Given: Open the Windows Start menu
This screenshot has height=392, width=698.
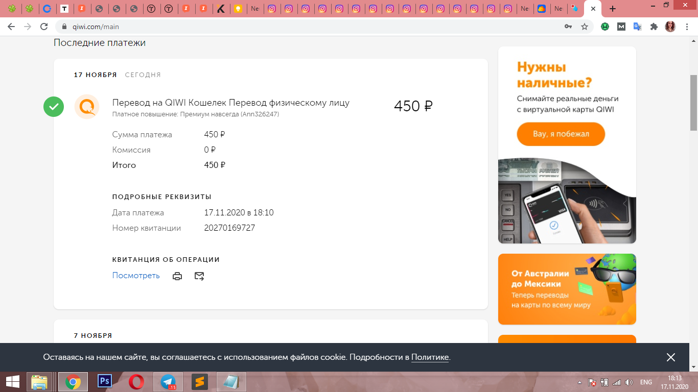Looking at the screenshot, I should [12, 382].
